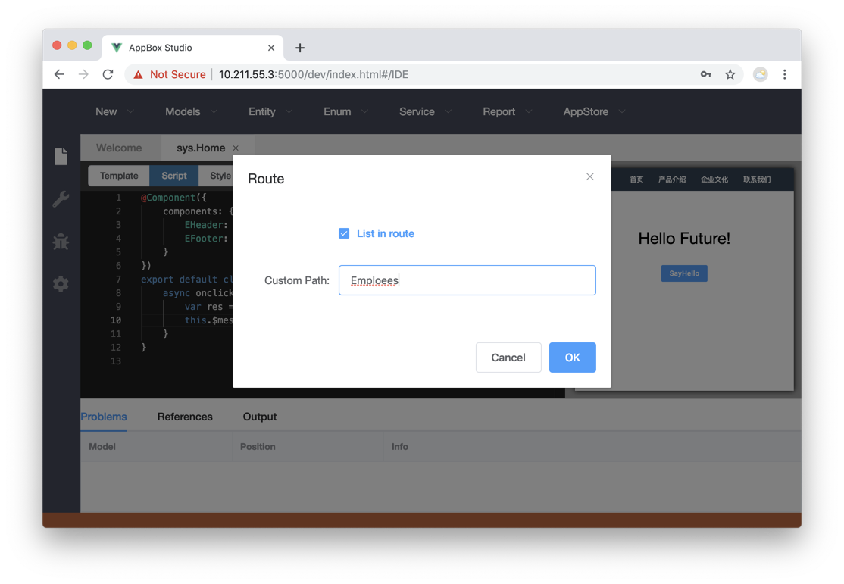Open the Output panel tab
This screenshot has width=844, height=584.
259,417
